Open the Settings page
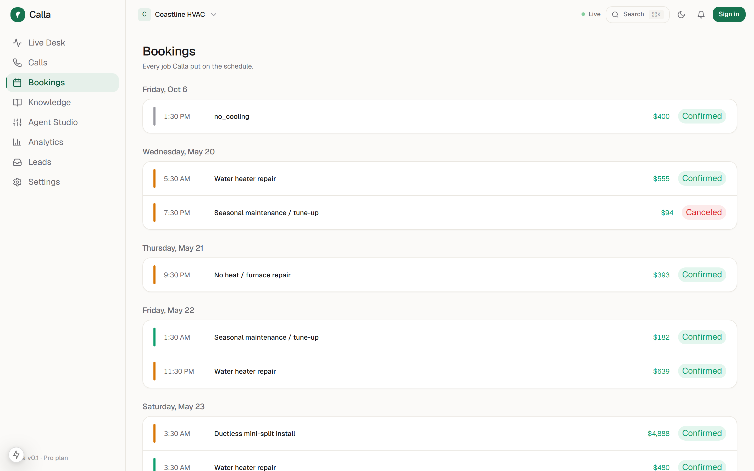Viewport: 754px width, 471px height. [x=63, y=182]
